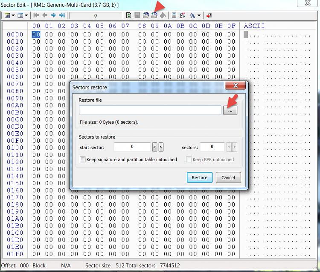Click the sectors count field
The width and height of the screenshot is (320, 272).
coord(212,147)
